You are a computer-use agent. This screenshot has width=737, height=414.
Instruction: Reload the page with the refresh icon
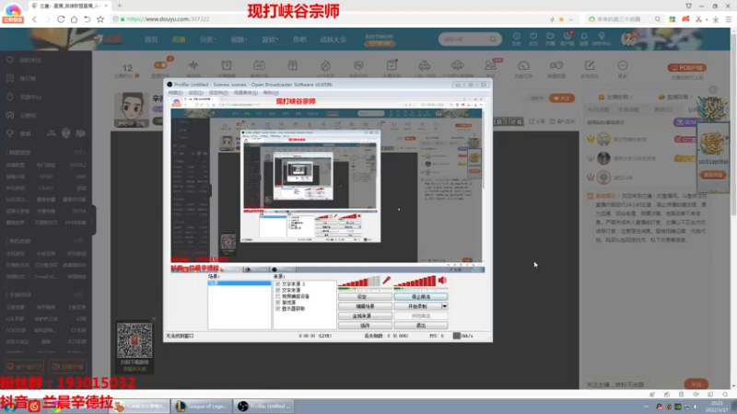61,19
